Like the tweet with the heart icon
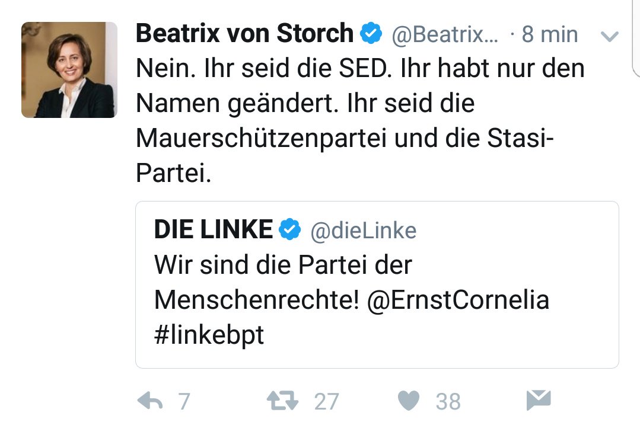The width and height of the screenshot is (640, 422). click(409, 401)
